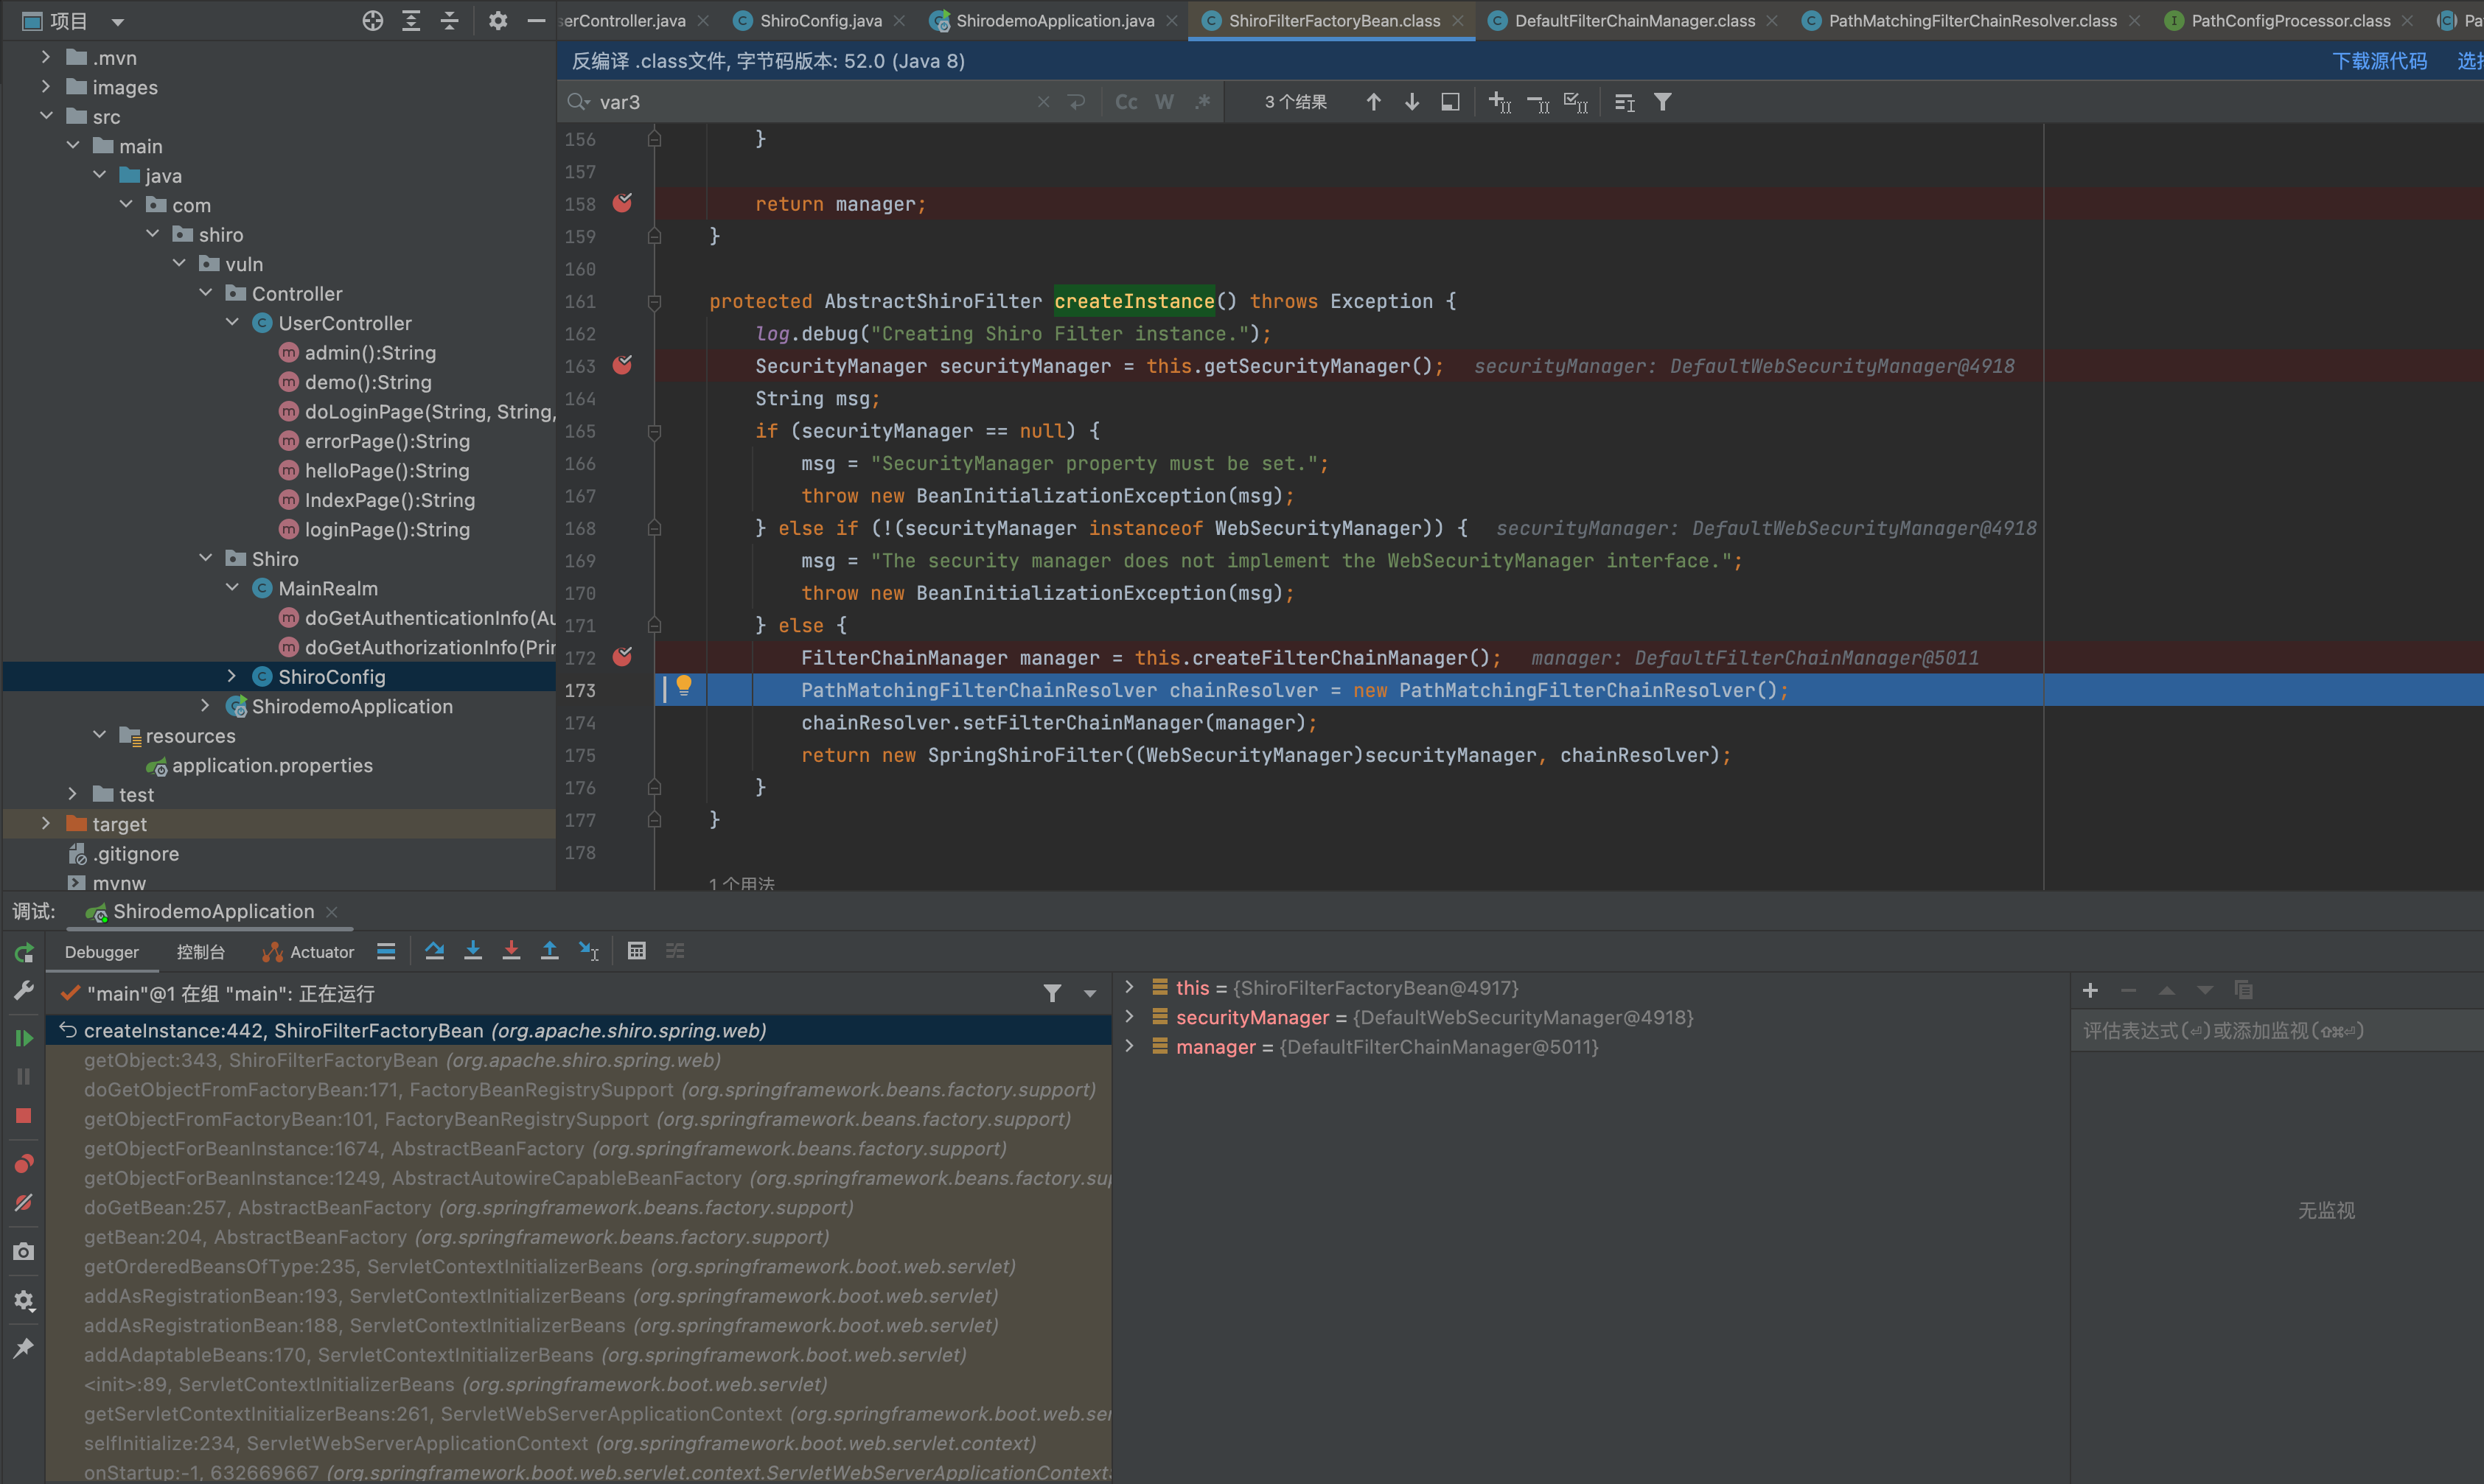
Task: Toggle mute breakpoints icon
Action: pyautogui.click(x=24, y=1203)
